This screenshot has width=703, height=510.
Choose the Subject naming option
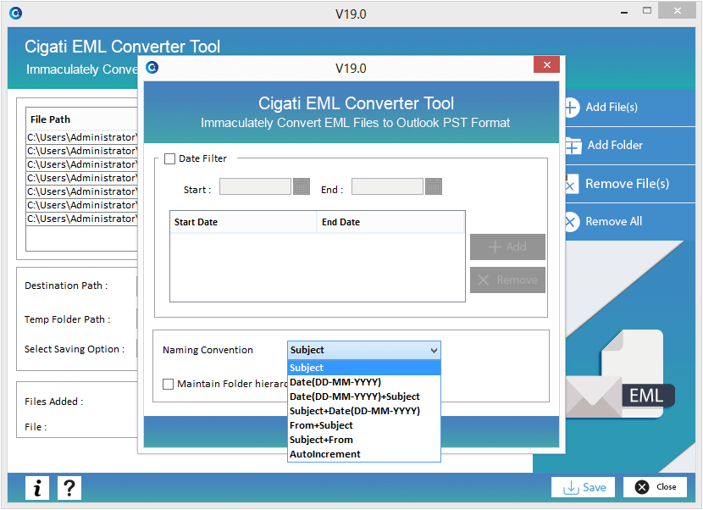click(x=363, y=368)
